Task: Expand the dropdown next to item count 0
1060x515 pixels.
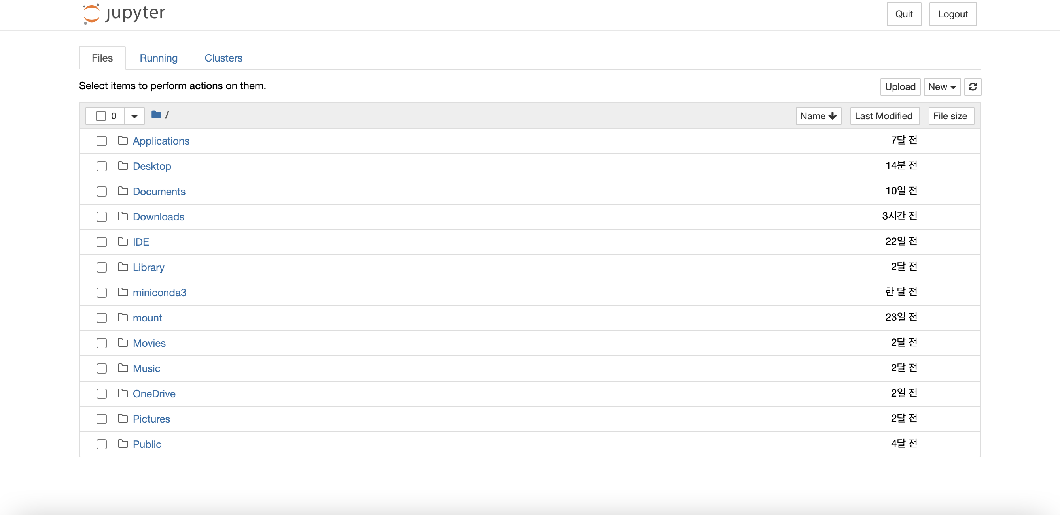Action: coord(134,115)
